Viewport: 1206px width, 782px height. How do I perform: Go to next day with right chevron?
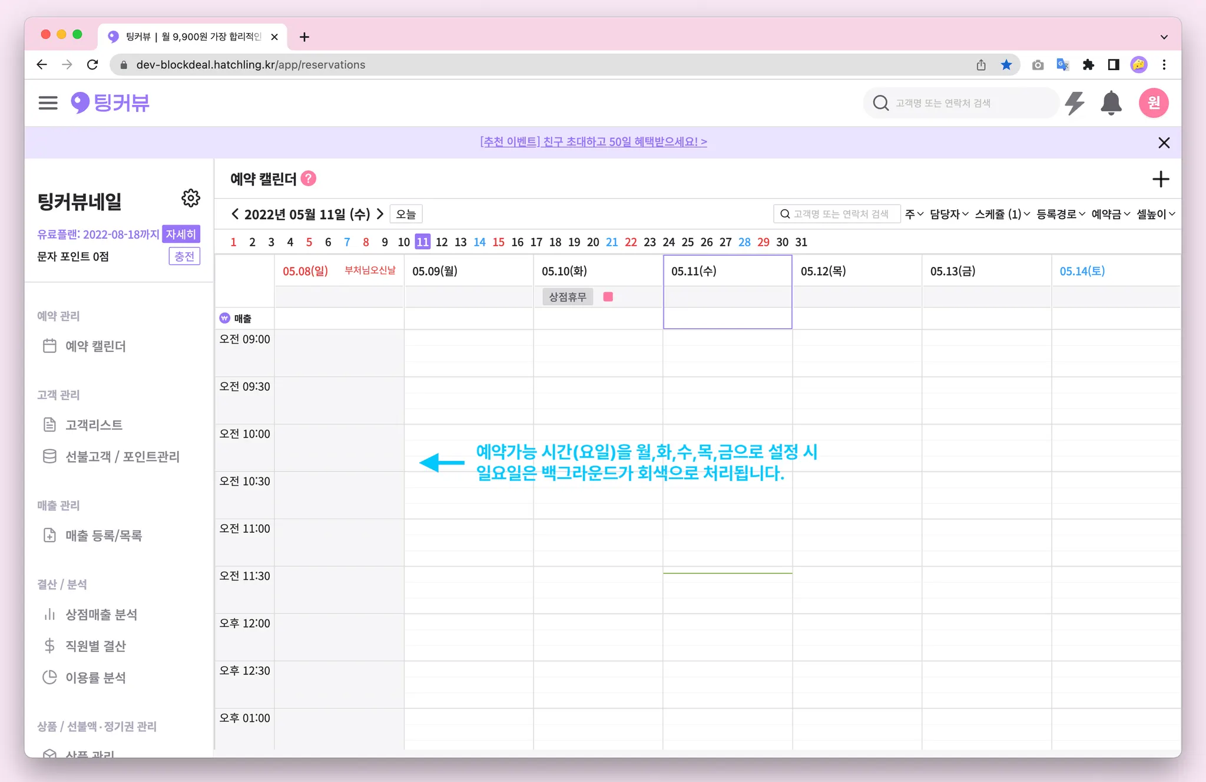click(380, 214)
